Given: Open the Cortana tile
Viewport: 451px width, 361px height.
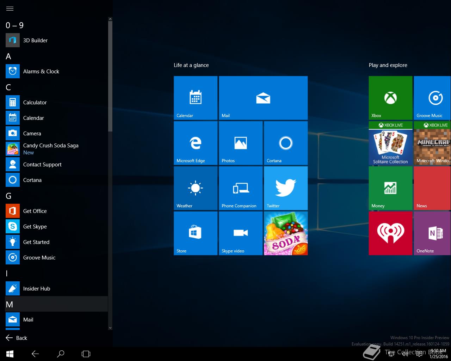Looking at the screenshot, I should 286,143.
